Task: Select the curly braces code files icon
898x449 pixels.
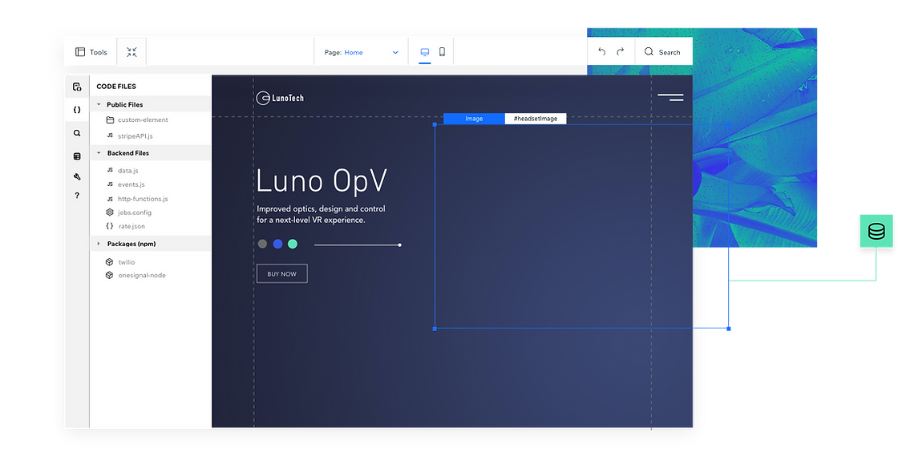Action: point(77,109)
